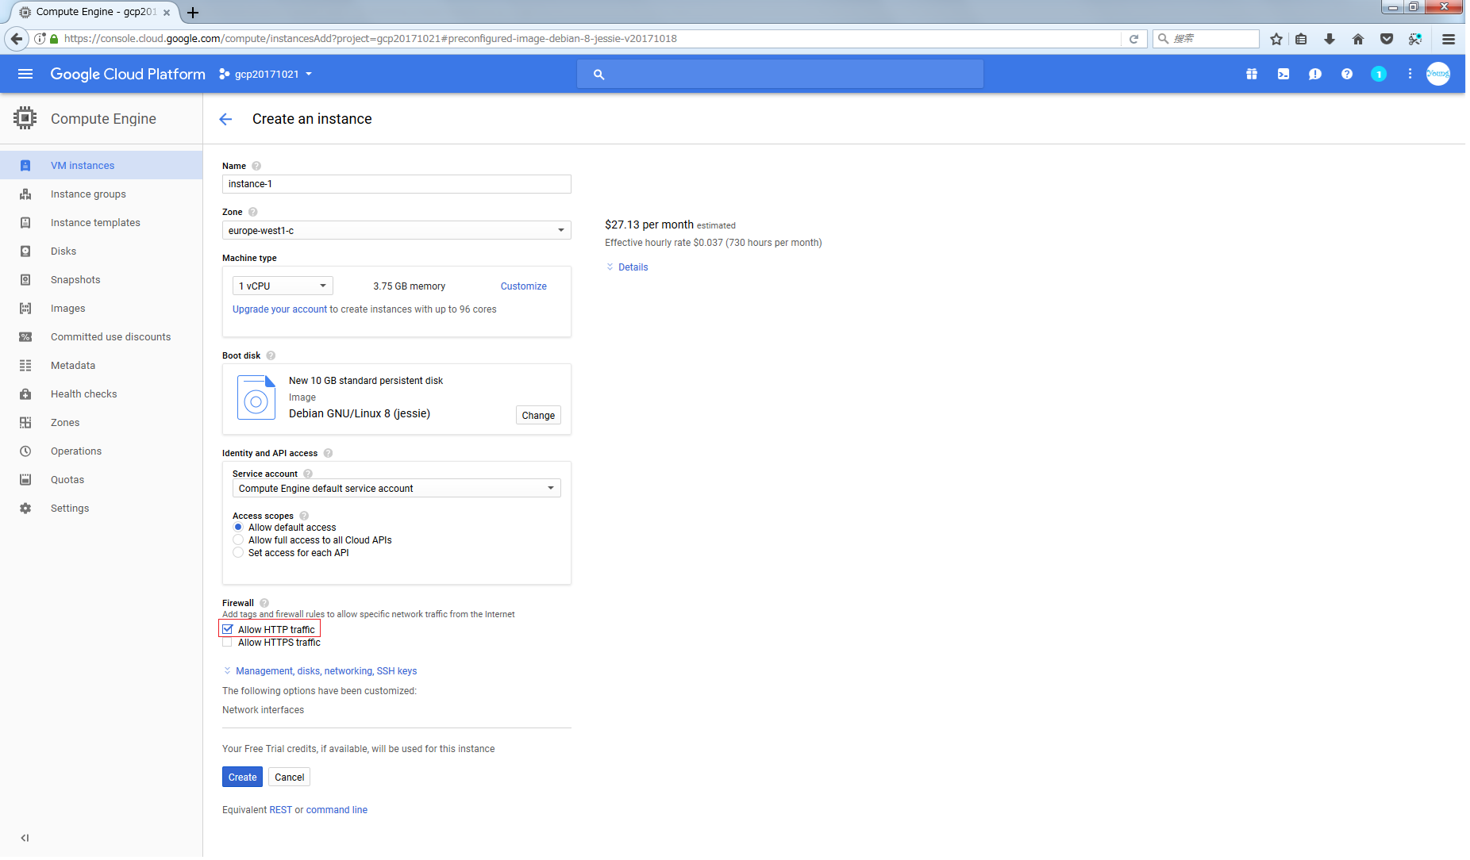Click the Operations clock icon
The image size is (1470, 860).
pyautogui.click(x=25, y=451)
